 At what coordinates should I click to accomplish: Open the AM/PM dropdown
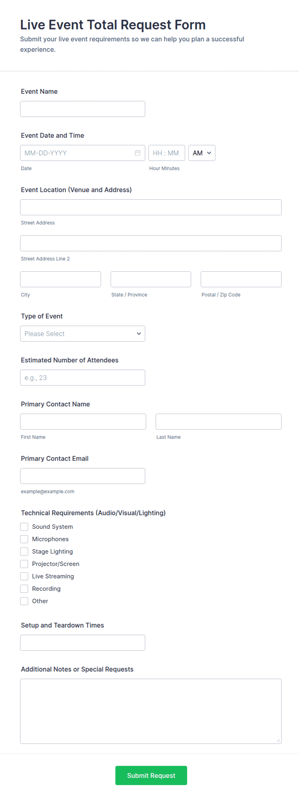202,153
